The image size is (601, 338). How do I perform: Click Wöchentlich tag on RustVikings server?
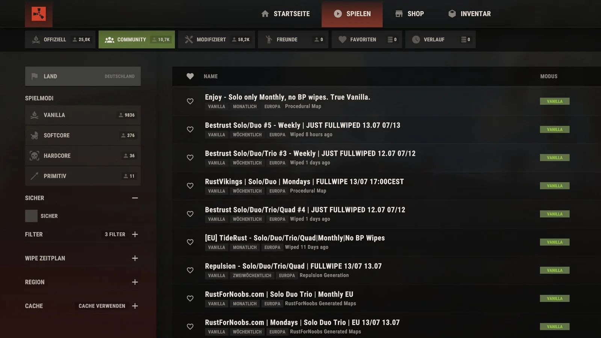pyautogui.click(x=247, y=191)
